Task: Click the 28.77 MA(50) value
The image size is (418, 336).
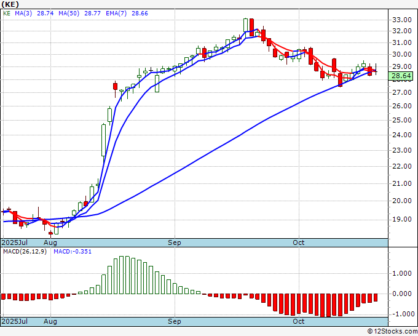Action: (x=92, y=14)
